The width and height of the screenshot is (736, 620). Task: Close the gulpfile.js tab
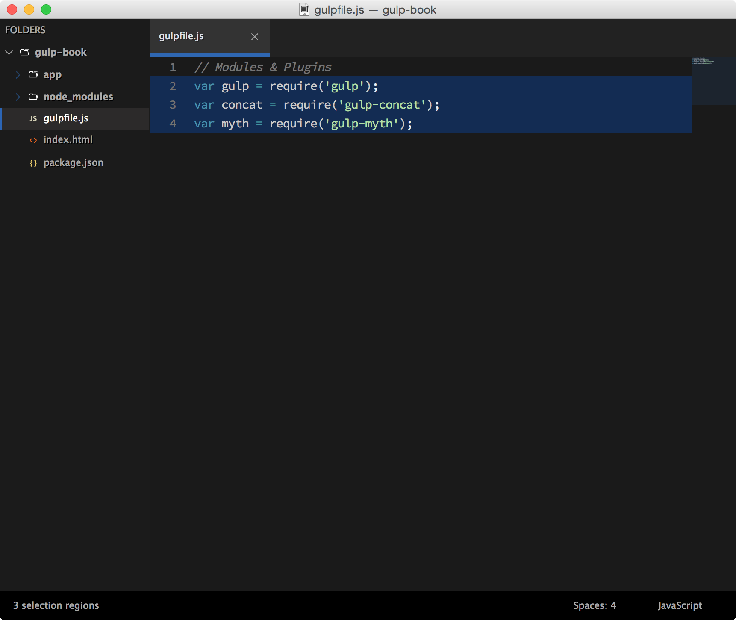click(255, 37)
